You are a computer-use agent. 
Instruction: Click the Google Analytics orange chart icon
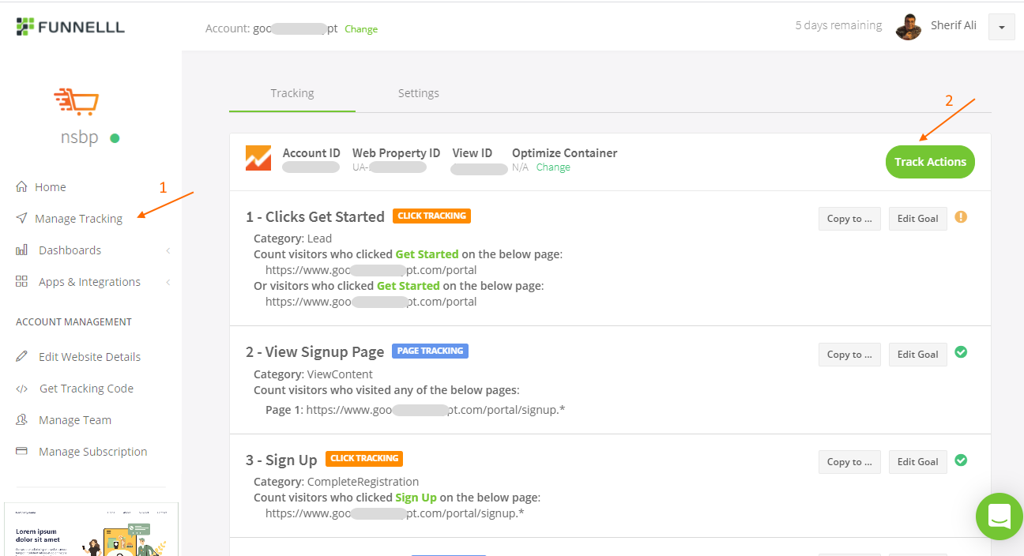(258, 159)
